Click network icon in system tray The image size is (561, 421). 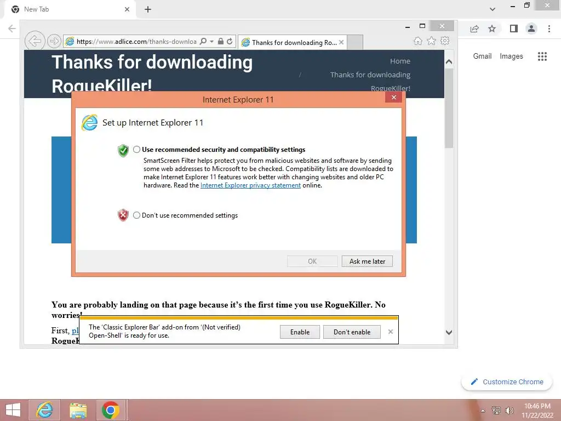click(496, 410)
